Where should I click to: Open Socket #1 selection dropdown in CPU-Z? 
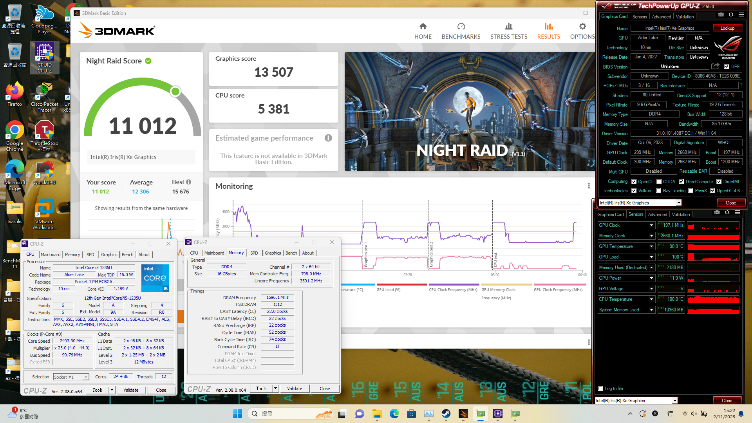pos(86,377)
